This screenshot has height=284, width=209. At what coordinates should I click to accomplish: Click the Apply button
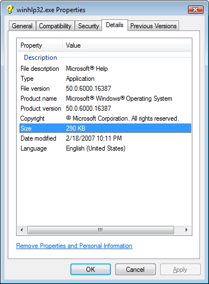coord(180,270)
